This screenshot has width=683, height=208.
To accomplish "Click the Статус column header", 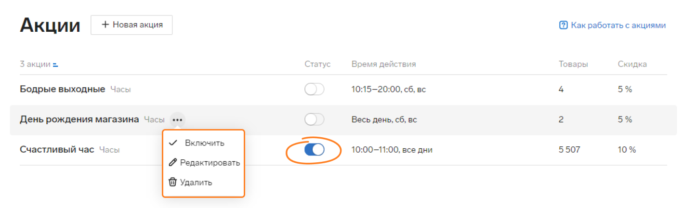I will point(317,64).
